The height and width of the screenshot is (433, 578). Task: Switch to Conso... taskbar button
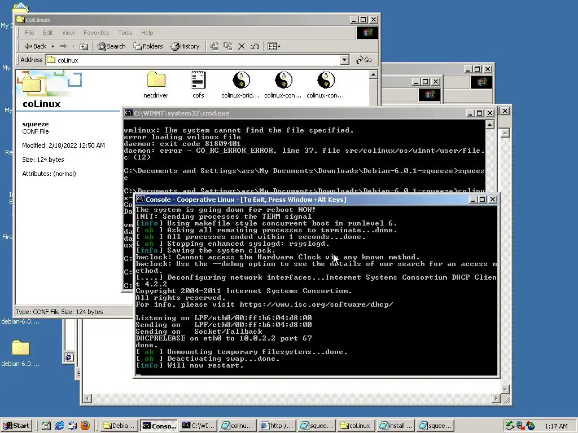[x=159, y=426]
